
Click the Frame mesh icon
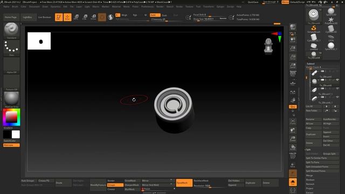[293, 122]
